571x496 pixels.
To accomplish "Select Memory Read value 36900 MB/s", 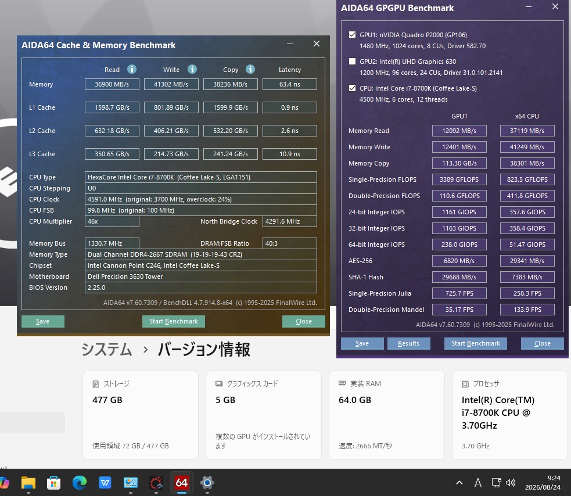I will click(x=112, y=84).
